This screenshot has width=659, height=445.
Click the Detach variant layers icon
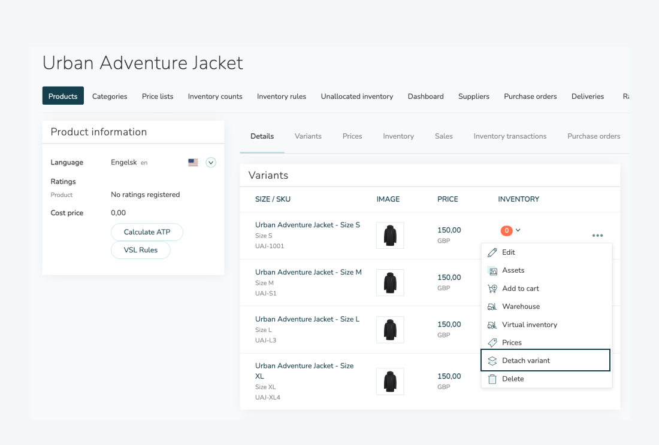(492, 361)
